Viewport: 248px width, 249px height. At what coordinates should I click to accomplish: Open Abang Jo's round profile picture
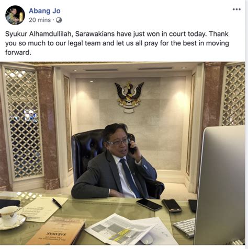point(15,15)
